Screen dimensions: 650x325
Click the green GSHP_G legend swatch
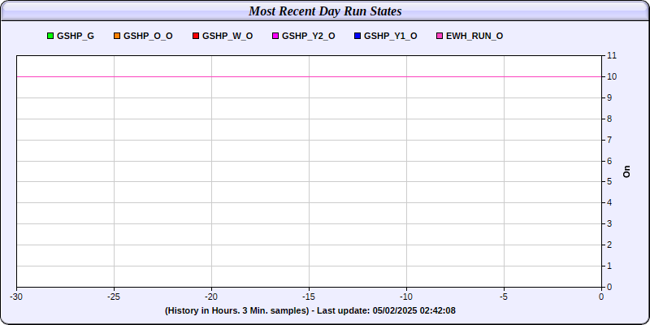pyautogui.click(x=50, y=36)
